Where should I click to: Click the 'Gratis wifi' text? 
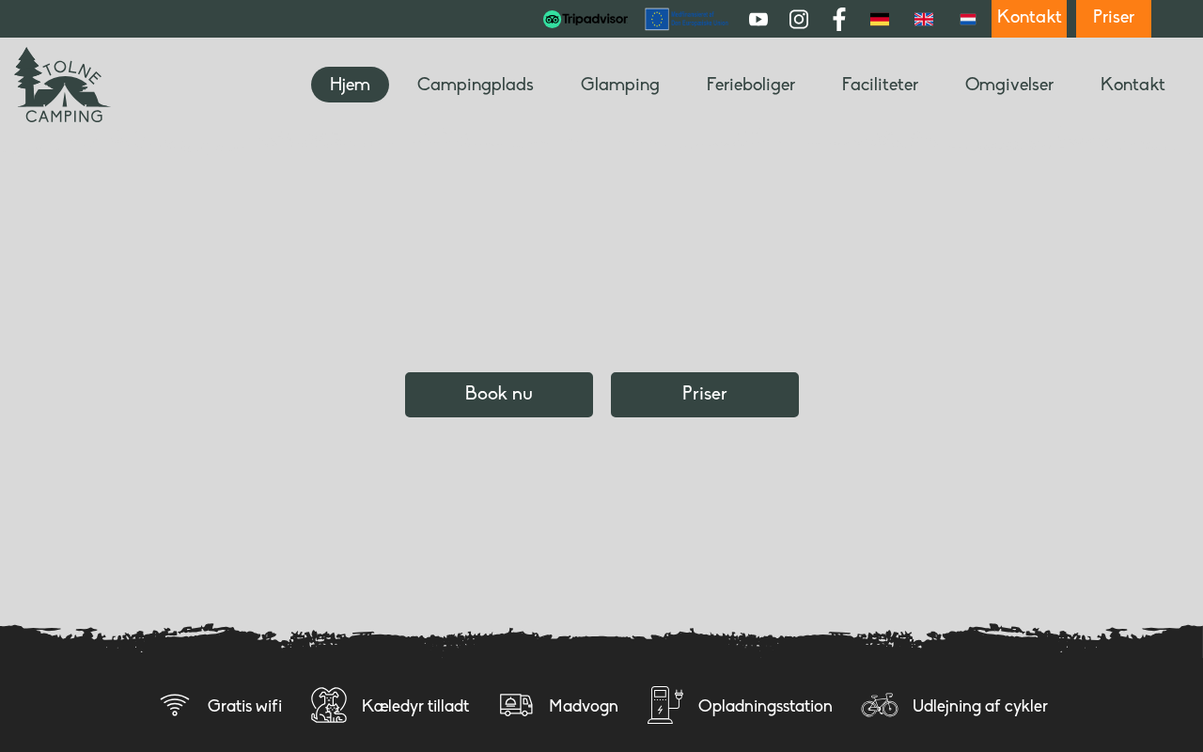pos(244,706)
